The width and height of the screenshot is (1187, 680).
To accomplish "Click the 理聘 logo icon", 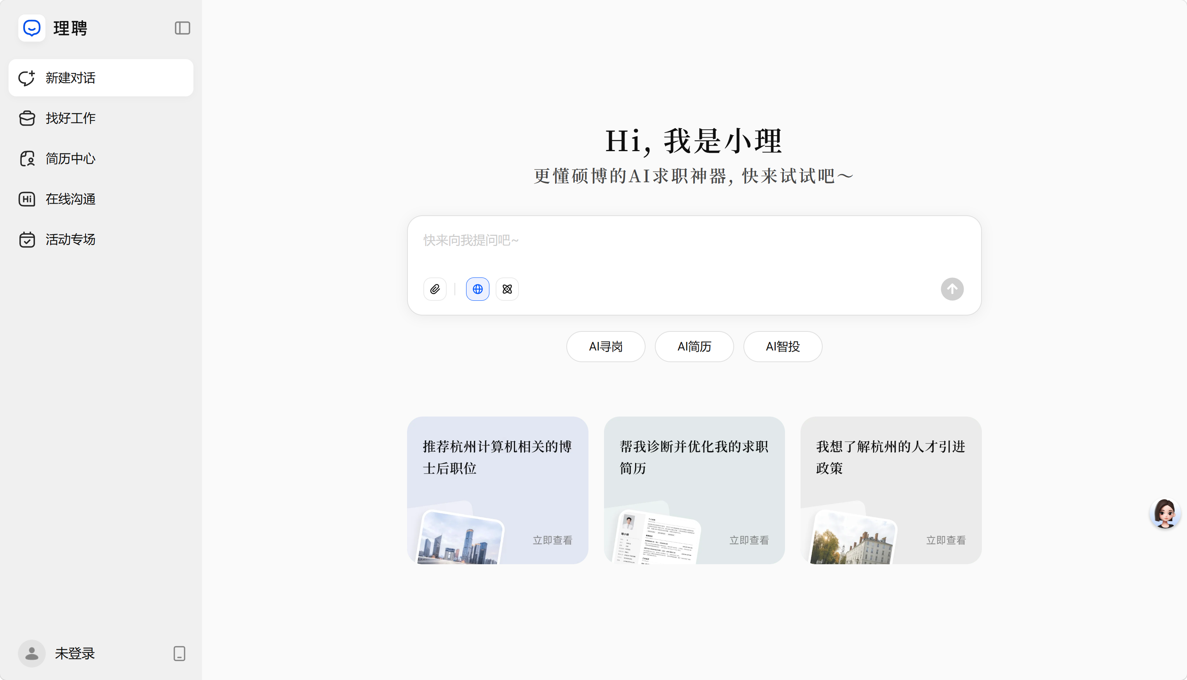I will pyautogui.click(x=32, y=28).
